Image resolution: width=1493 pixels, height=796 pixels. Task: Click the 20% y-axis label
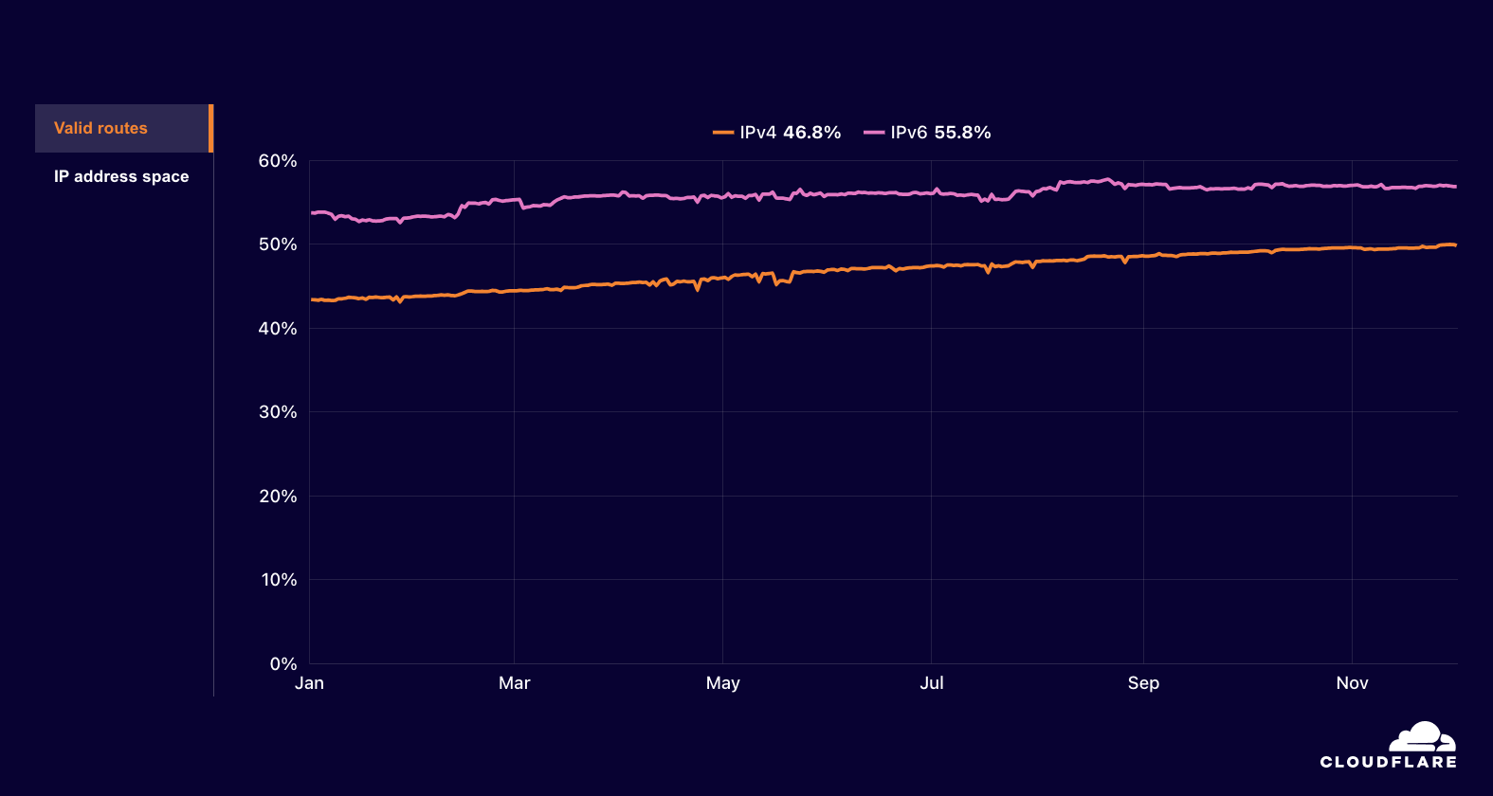pyautogui.click(x=278, y=497)
